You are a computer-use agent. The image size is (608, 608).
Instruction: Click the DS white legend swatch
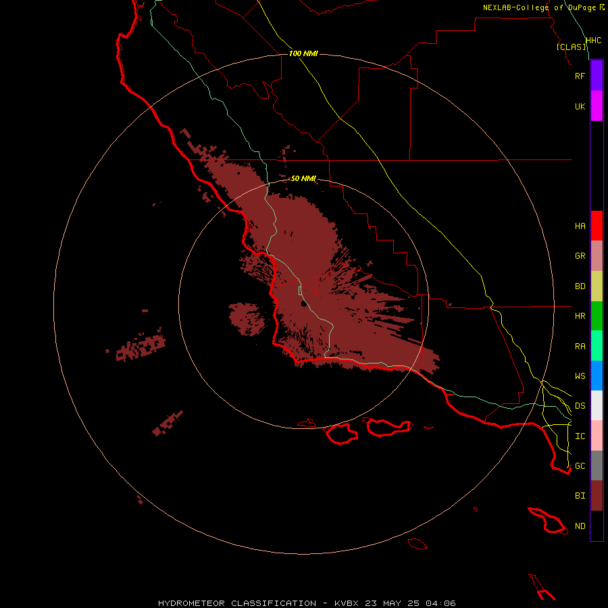(x=597, y=405)
